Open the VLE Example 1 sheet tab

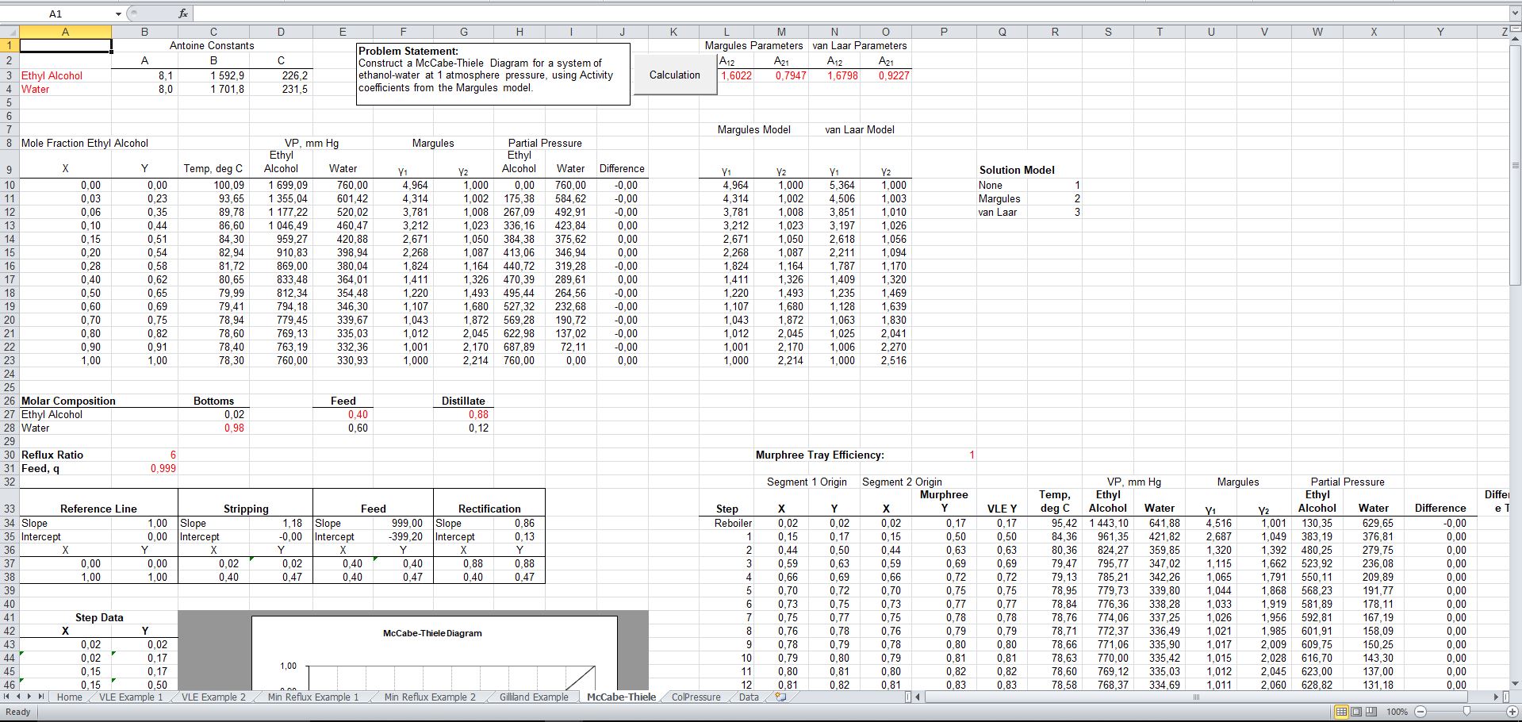point(131,697)
